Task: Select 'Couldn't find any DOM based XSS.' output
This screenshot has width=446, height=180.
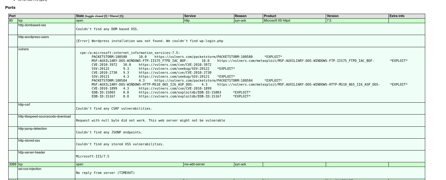Action: point(107,29)
